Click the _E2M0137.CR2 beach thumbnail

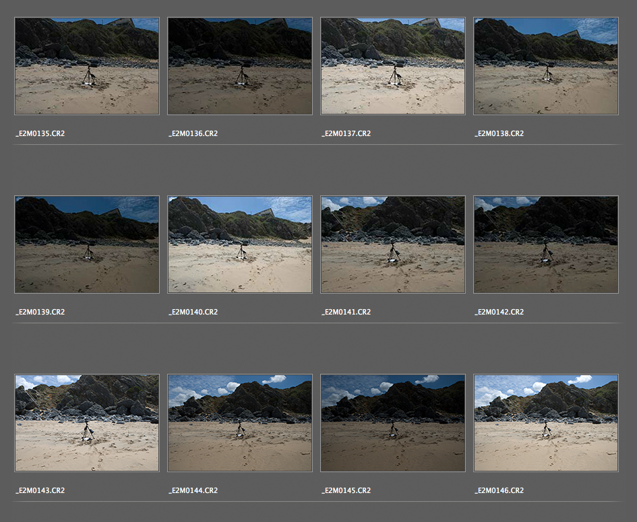(x=393, y=66)
